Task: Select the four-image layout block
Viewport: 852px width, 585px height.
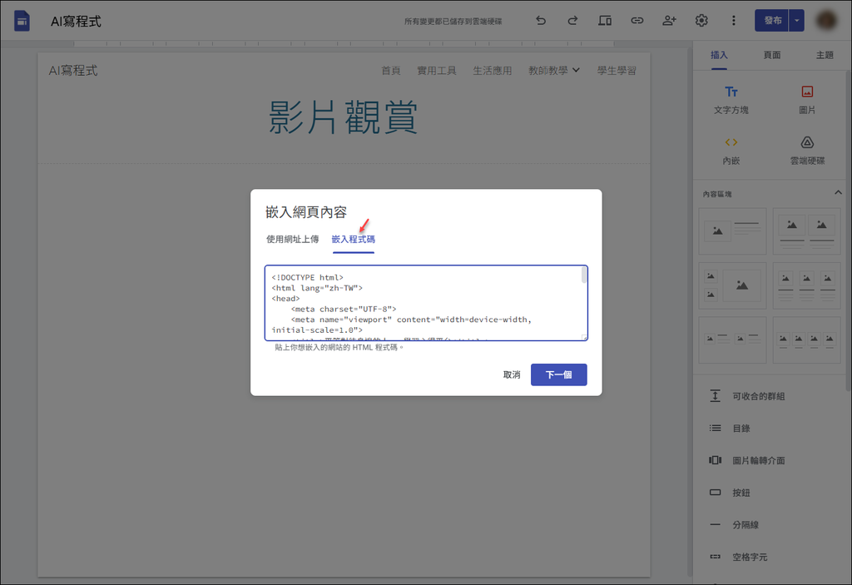Action: [x=806, y=340]
